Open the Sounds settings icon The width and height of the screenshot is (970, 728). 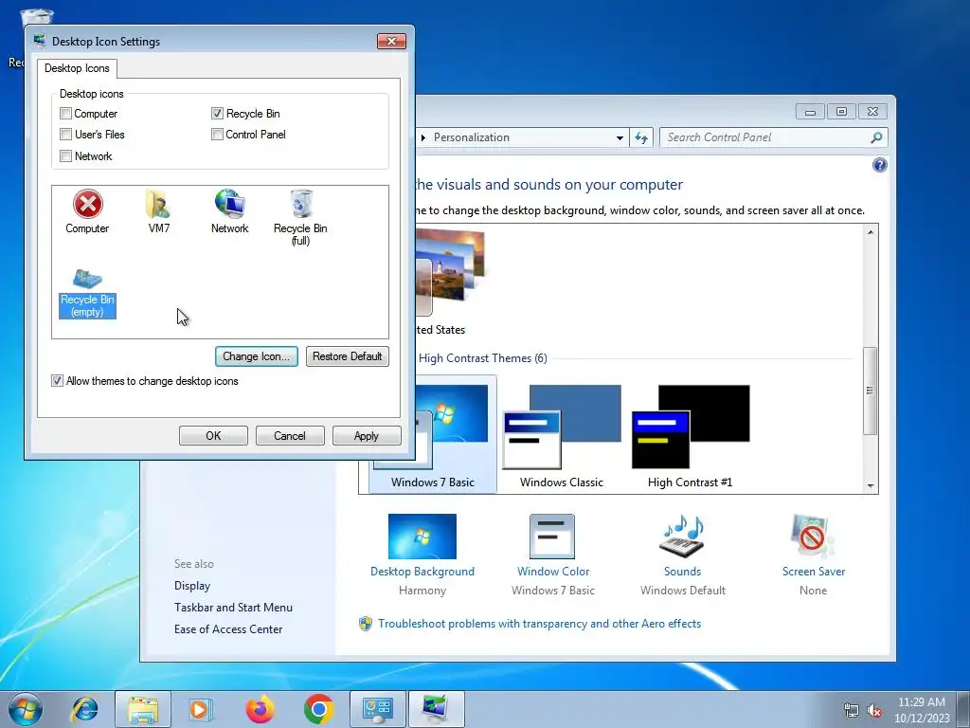point(682,537)
